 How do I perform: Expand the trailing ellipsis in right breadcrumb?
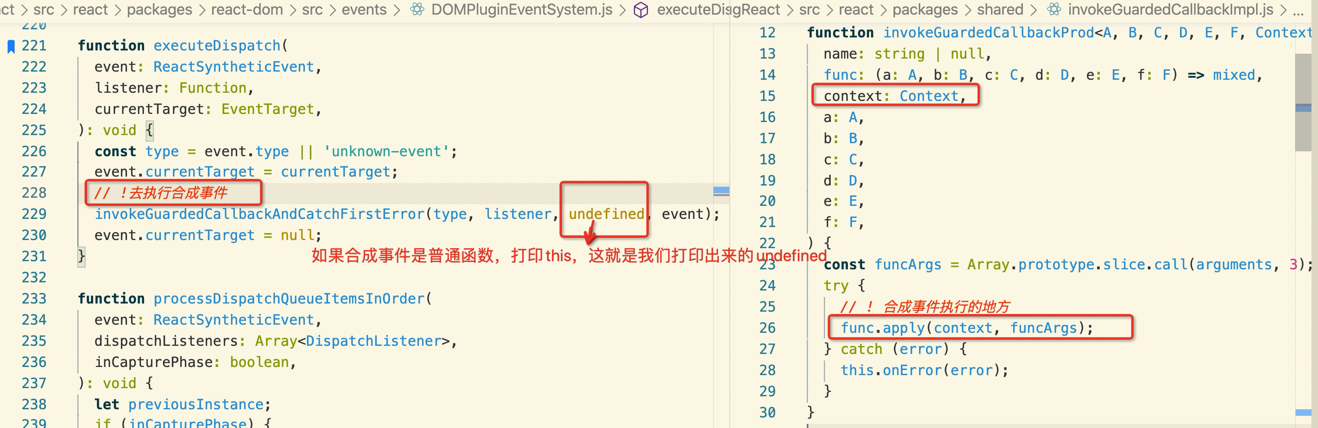coord(1298,10)
